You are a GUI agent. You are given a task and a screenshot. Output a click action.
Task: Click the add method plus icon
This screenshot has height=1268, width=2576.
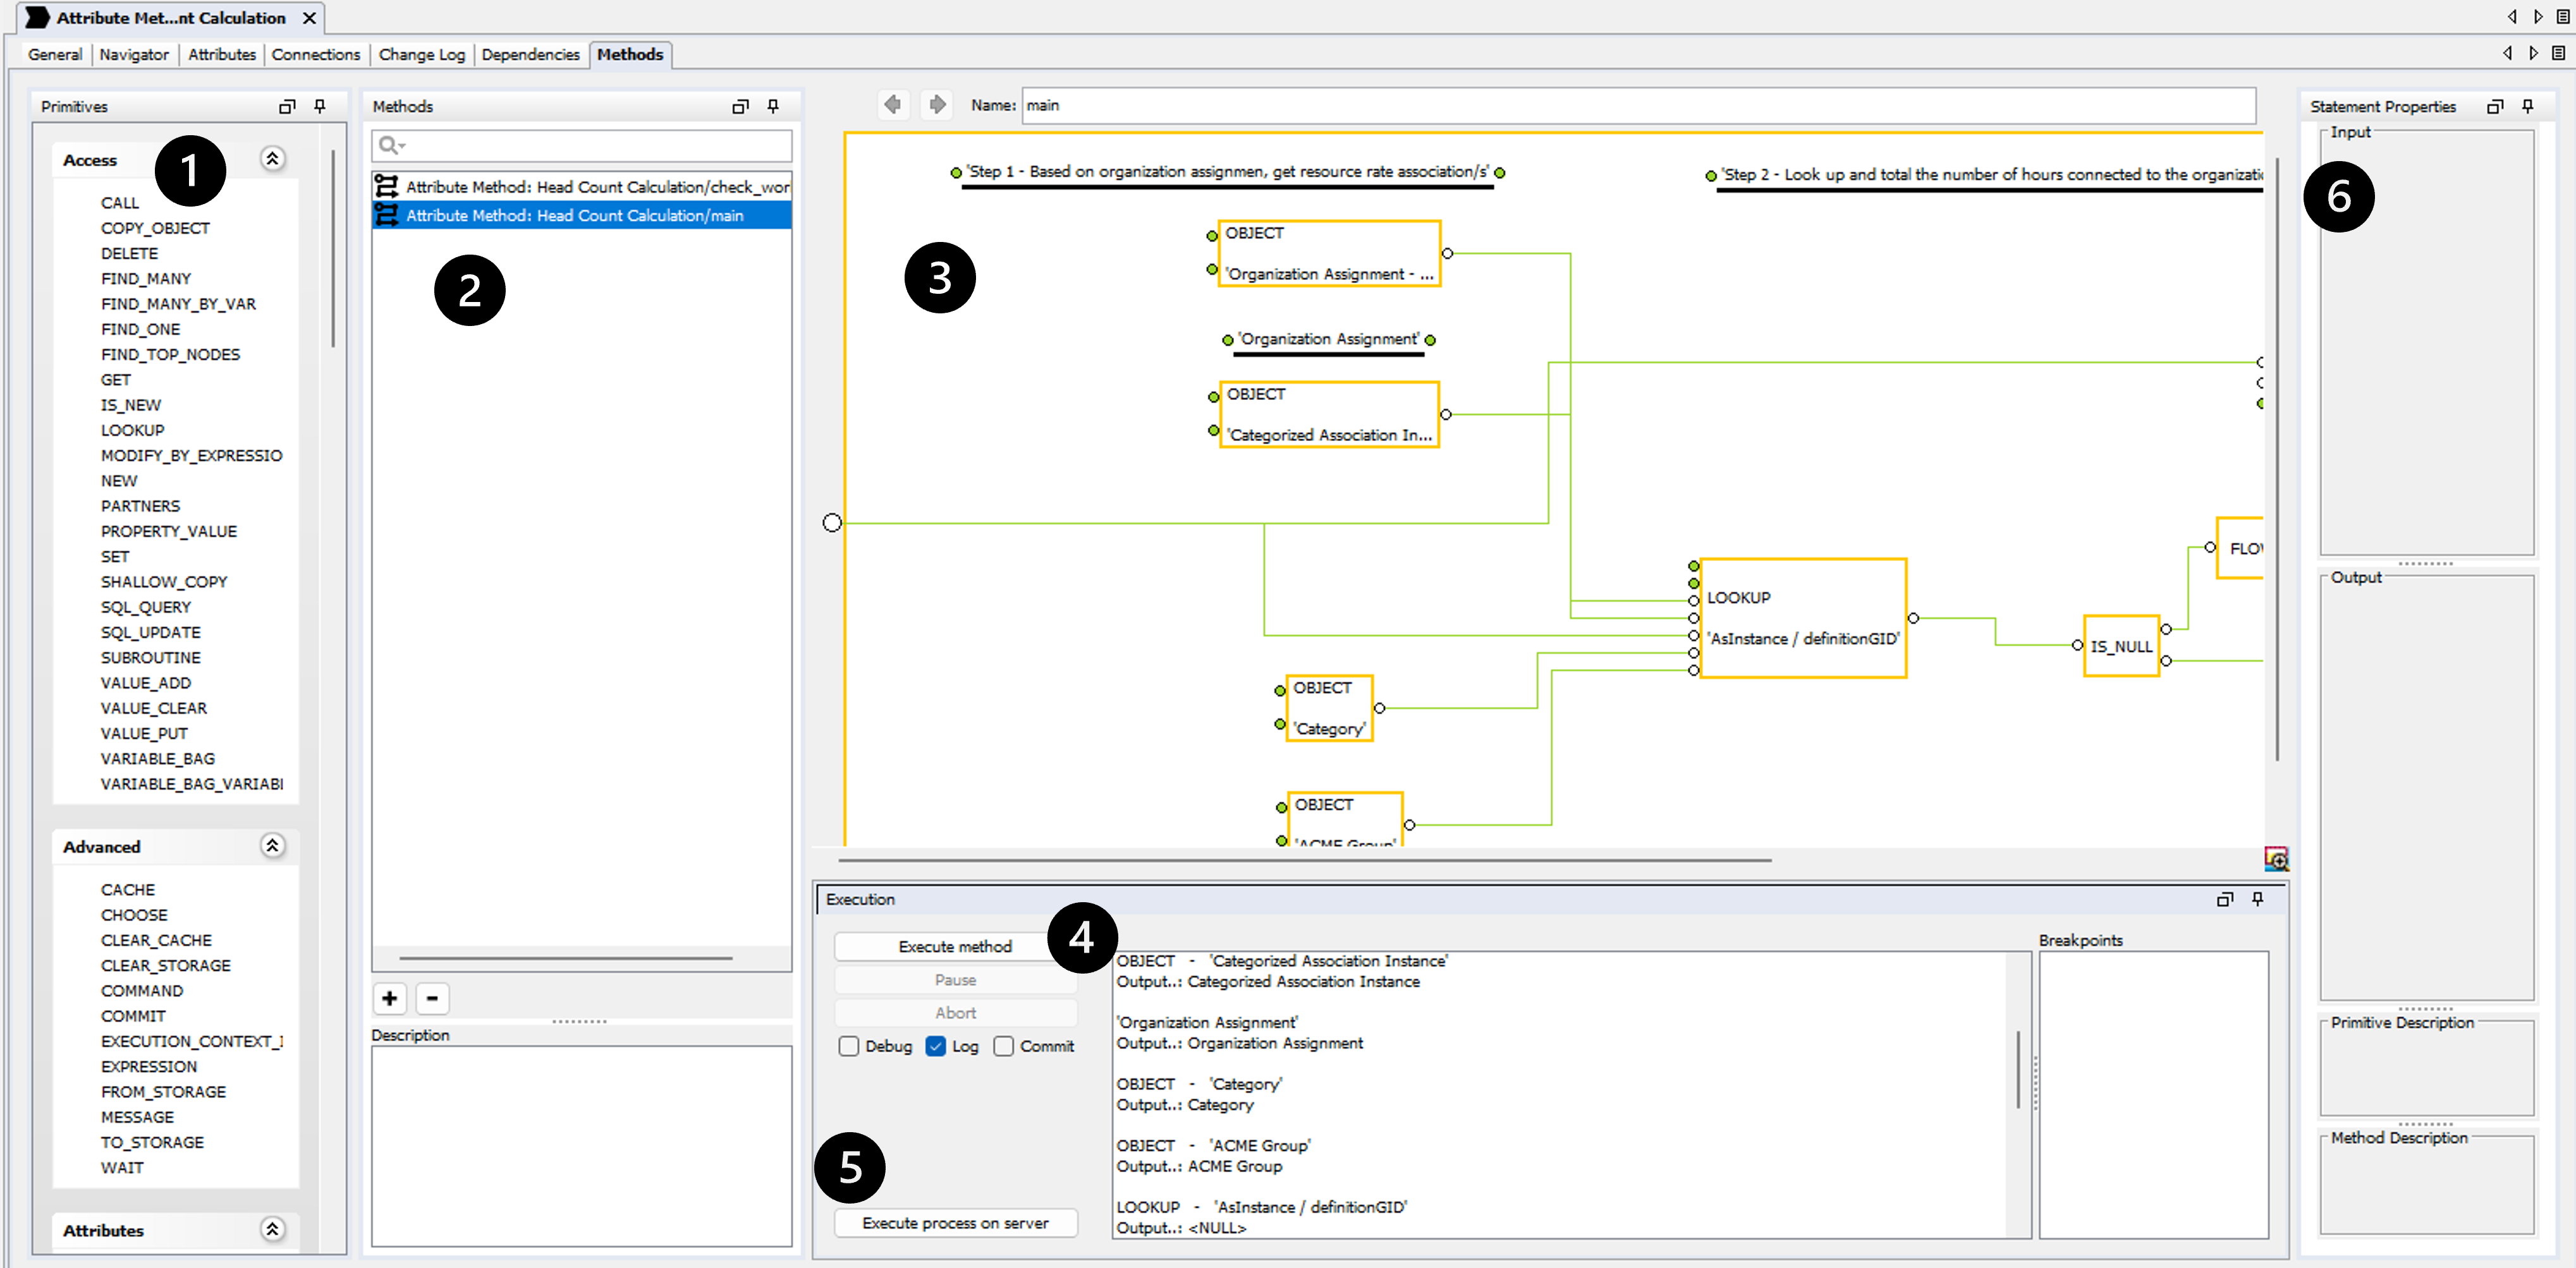[390, 997]
